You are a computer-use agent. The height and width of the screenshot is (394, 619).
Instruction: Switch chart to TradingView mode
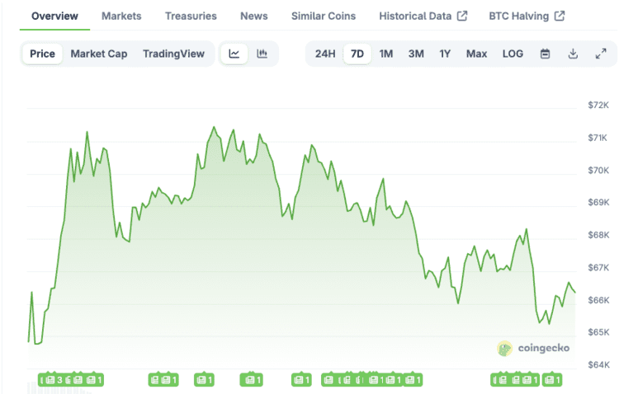tap(173, 54)
